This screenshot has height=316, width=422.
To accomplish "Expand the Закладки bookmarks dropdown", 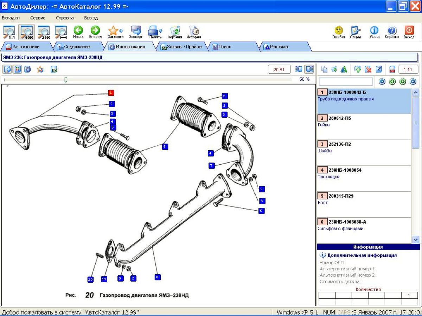I will pos(121,31).
